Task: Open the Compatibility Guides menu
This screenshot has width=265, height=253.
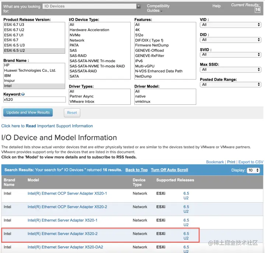Action: (158, 8)
